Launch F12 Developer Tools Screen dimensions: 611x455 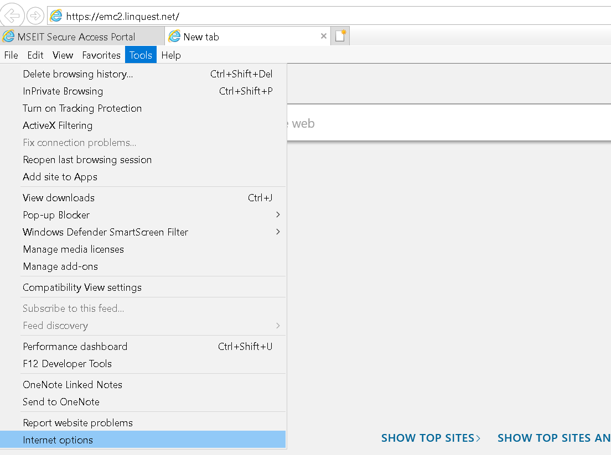[x=143, y=364]
